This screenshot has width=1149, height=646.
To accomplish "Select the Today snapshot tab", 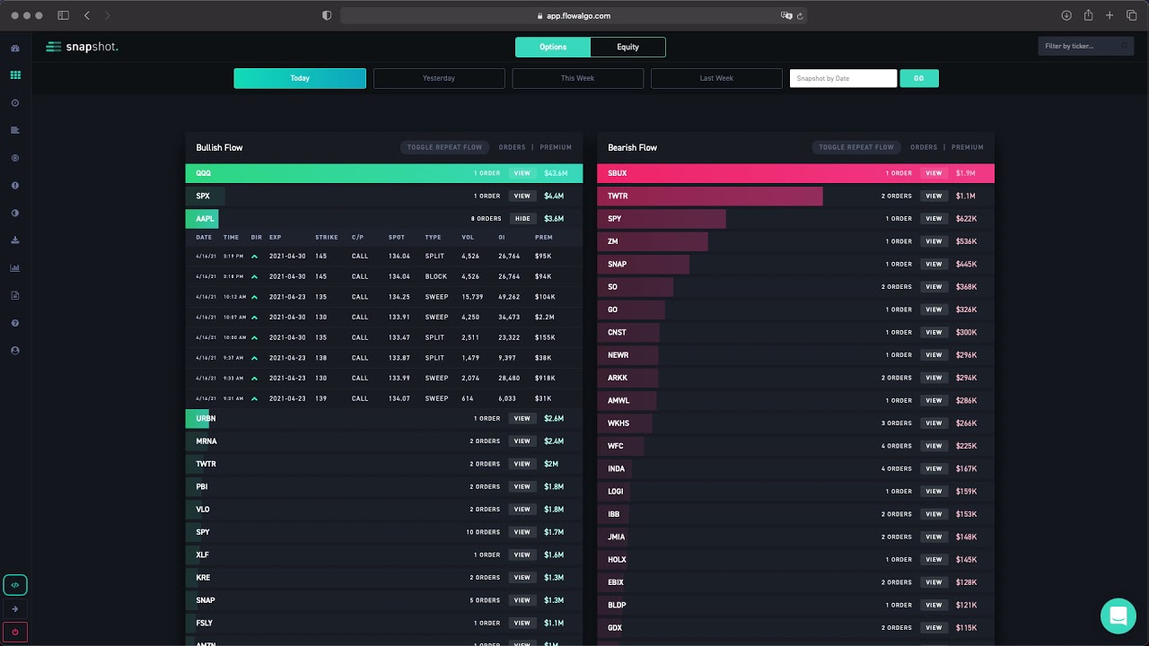I will click(300, 78).
